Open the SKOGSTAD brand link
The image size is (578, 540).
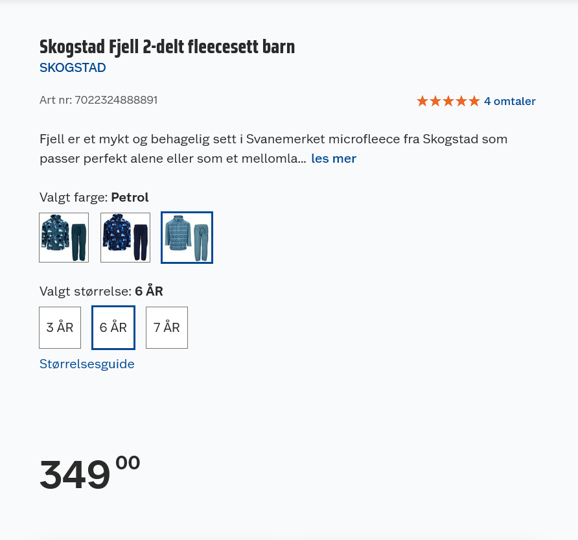click(73, 67)
